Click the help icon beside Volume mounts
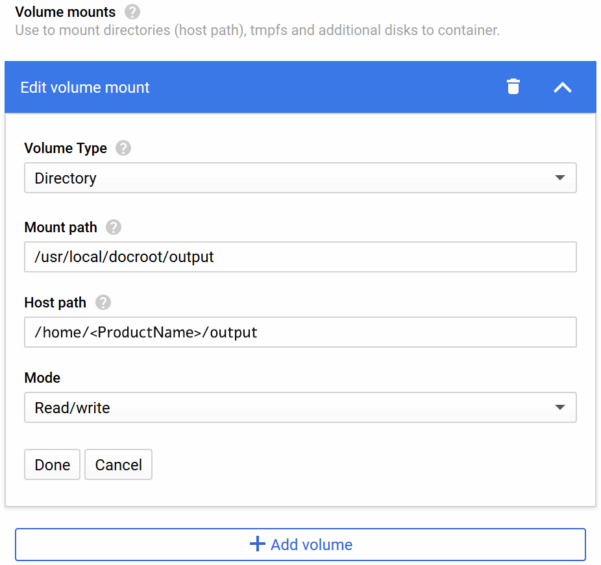Viewport: 601px width, 565px height. (132, 12)
